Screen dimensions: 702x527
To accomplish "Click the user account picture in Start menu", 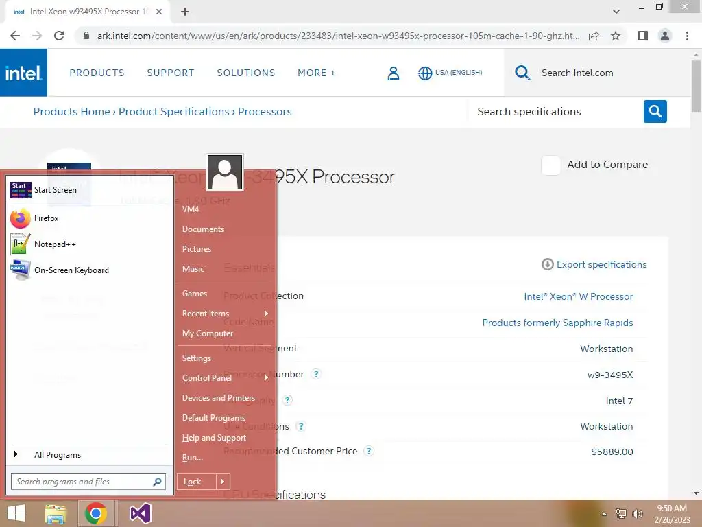I will click(x=225, y=172).
